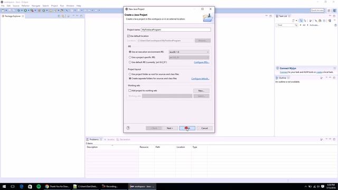The image size is (338, 190).
Task: Click Collapse All in Package Explorer
Action: [x=59, y=16]
